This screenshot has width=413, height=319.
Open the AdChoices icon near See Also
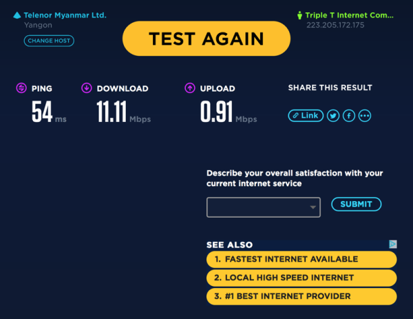[x=393, y=244]
